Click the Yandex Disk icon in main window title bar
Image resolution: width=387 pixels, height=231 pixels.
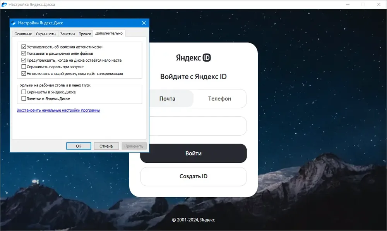pyautogui.click(x=4, y=4)
